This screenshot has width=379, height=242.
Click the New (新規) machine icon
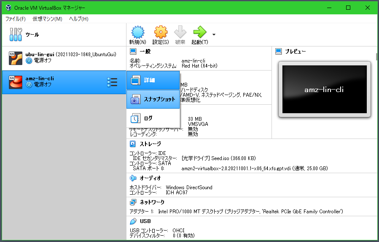pos(137,32)
